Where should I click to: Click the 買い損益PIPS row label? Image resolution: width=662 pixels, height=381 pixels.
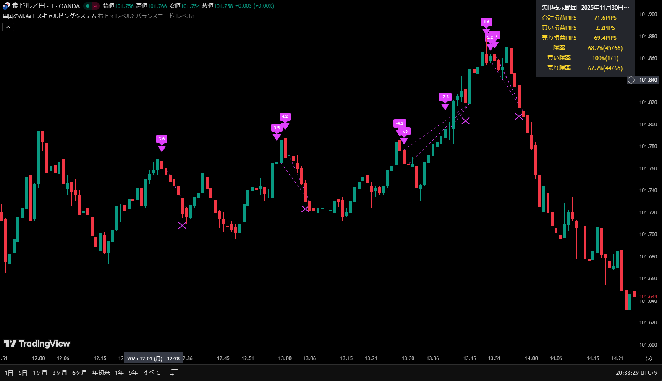[559, 28]
